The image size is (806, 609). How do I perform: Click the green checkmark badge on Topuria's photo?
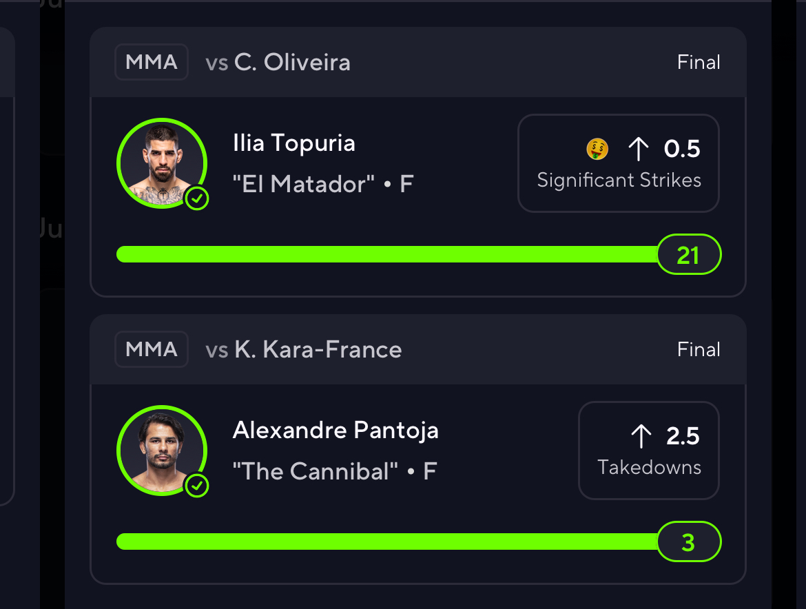[197, 198]
